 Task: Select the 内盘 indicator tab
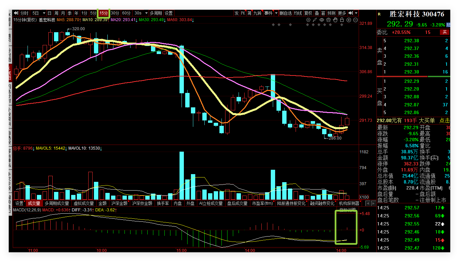click(x=177, y=203)
